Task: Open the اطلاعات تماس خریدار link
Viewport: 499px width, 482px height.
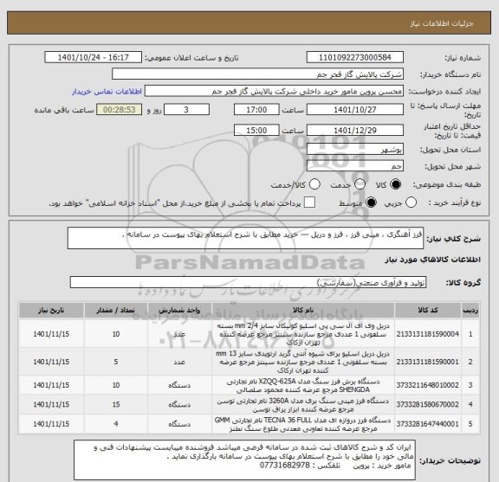Action: [x=107, y=92]
